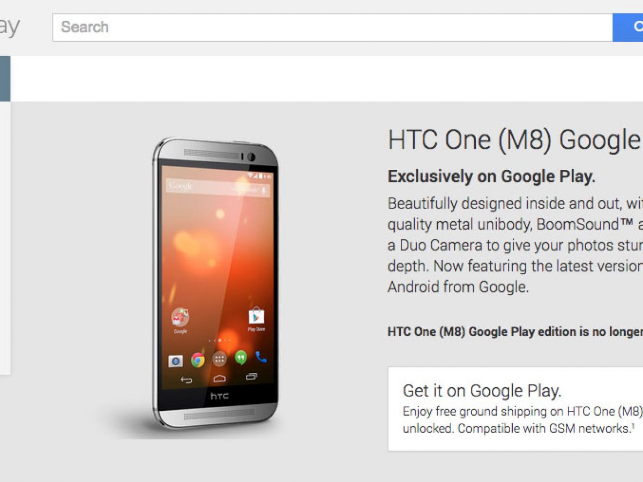The height and width of the screenshot is (482, 643).
Task: Click the HTC One phone product image
Action: click(x=215, y=283)
